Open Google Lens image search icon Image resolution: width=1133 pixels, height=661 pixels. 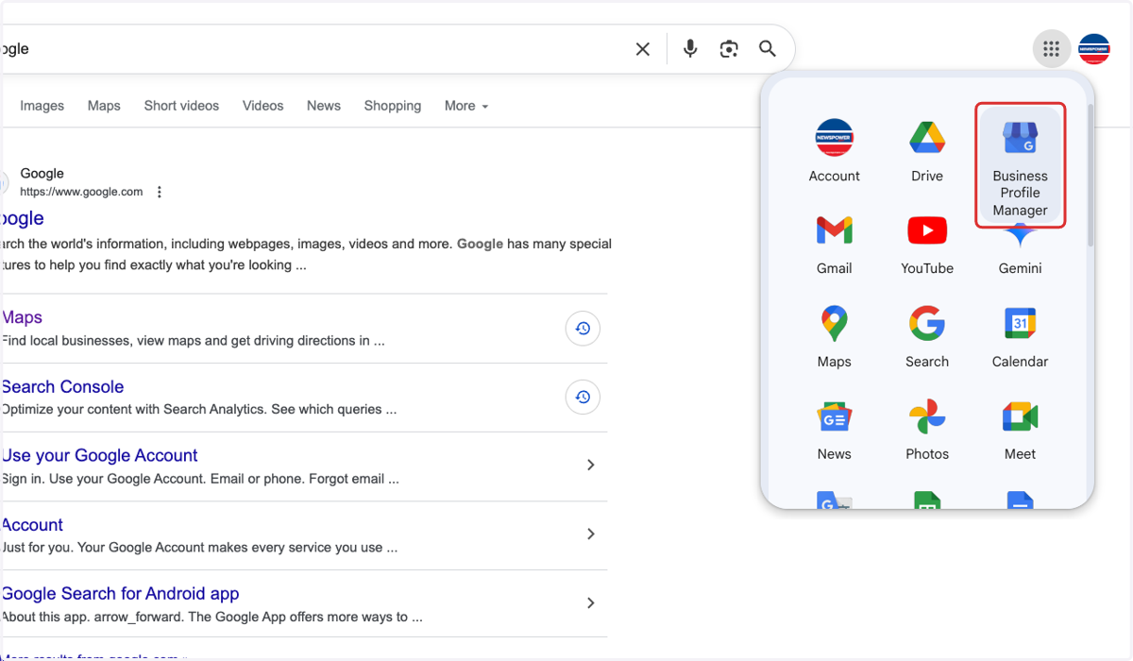[x=729, y=49]
